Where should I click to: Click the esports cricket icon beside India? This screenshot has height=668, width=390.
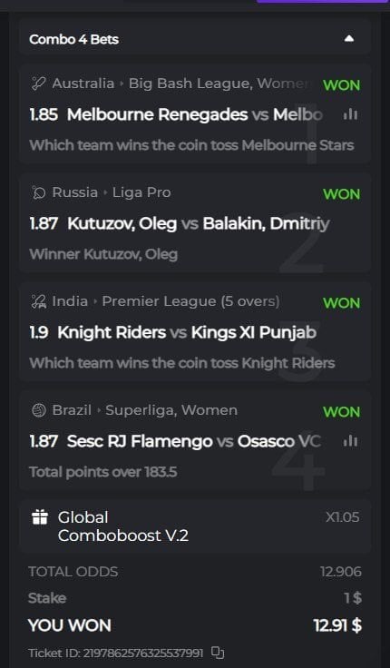click(x=38, y=301)
